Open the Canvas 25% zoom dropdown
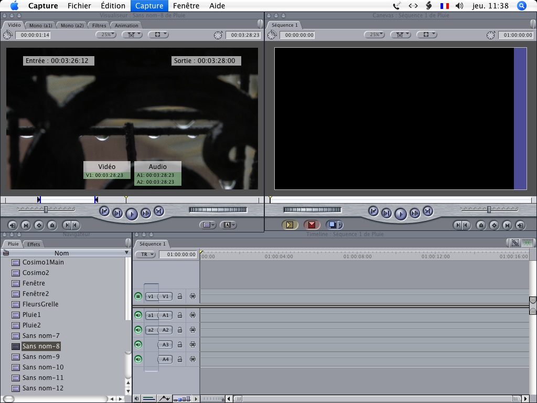 pos(374,35)
